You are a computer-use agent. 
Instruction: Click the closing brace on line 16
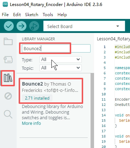pos(116,126)
